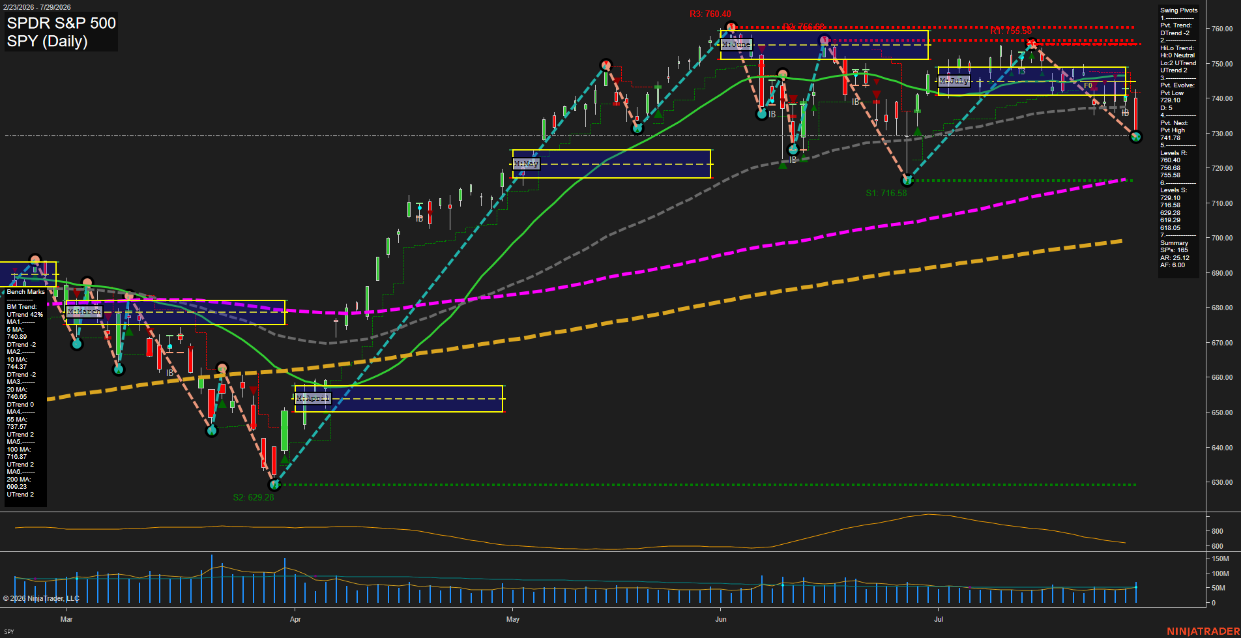Select the 2/23/2026 - 7/29/2026 date range text
This screenshot has width=1241, height=638.
coord(37,7)
